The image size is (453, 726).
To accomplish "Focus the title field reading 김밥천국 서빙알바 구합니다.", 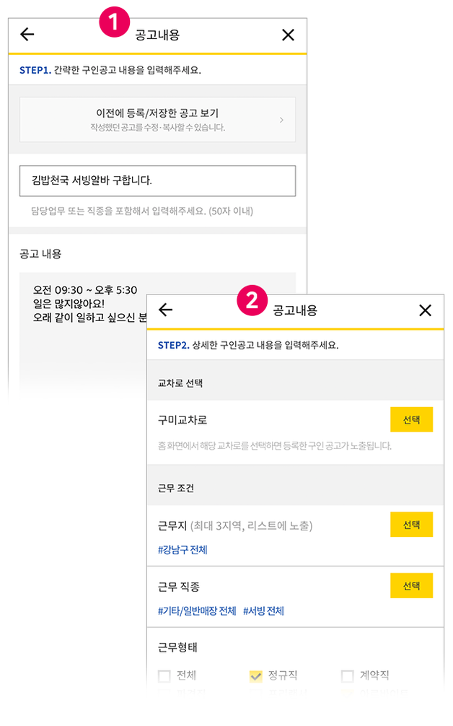I will tap(157, 180).
